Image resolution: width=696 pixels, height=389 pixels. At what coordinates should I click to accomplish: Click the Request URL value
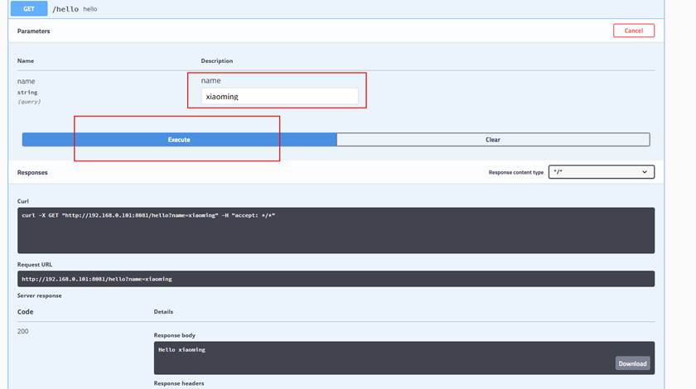[x=97, y=279]
